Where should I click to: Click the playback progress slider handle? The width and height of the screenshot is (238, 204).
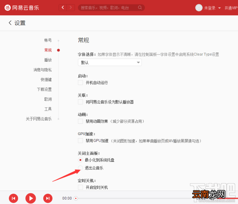click(76, 198)
